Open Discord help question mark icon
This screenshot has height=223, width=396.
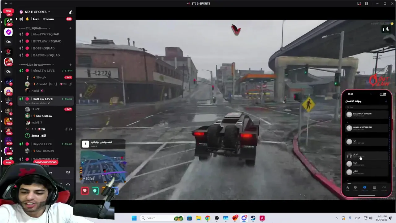point(367,3)
